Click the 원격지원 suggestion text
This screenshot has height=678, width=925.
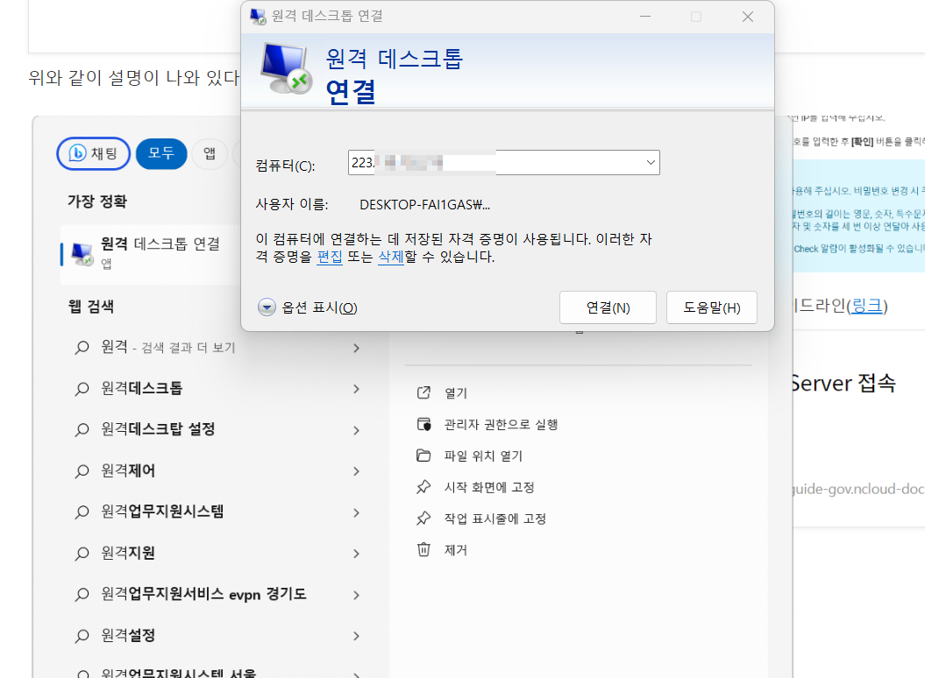pyautogui.click(x=128, y=553)
